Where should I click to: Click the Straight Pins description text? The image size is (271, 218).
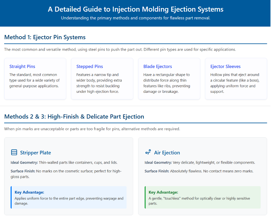(34, 80)
